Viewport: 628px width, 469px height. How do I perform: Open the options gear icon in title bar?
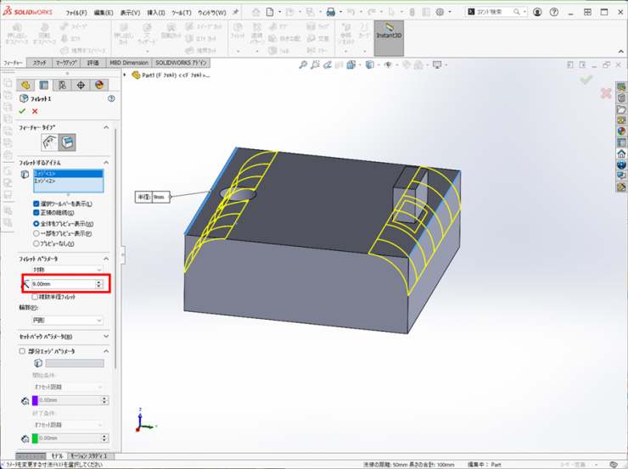click(440, 12)
